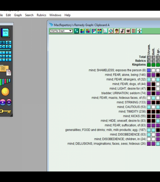The width and height of the screenshot is (160, 182).
Task: Select the waffle grid graph icon
Action: pyautogui.click(x=77, y=31)
